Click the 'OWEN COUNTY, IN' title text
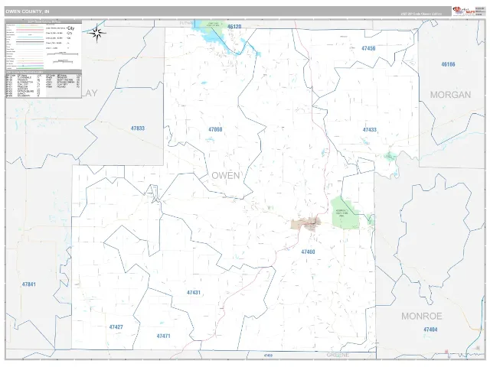The width and height of the screenshot is (490, 367). tap(28, 11)
